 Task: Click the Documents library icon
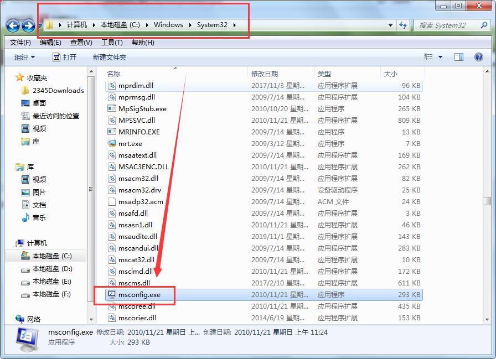click(25, 205)
